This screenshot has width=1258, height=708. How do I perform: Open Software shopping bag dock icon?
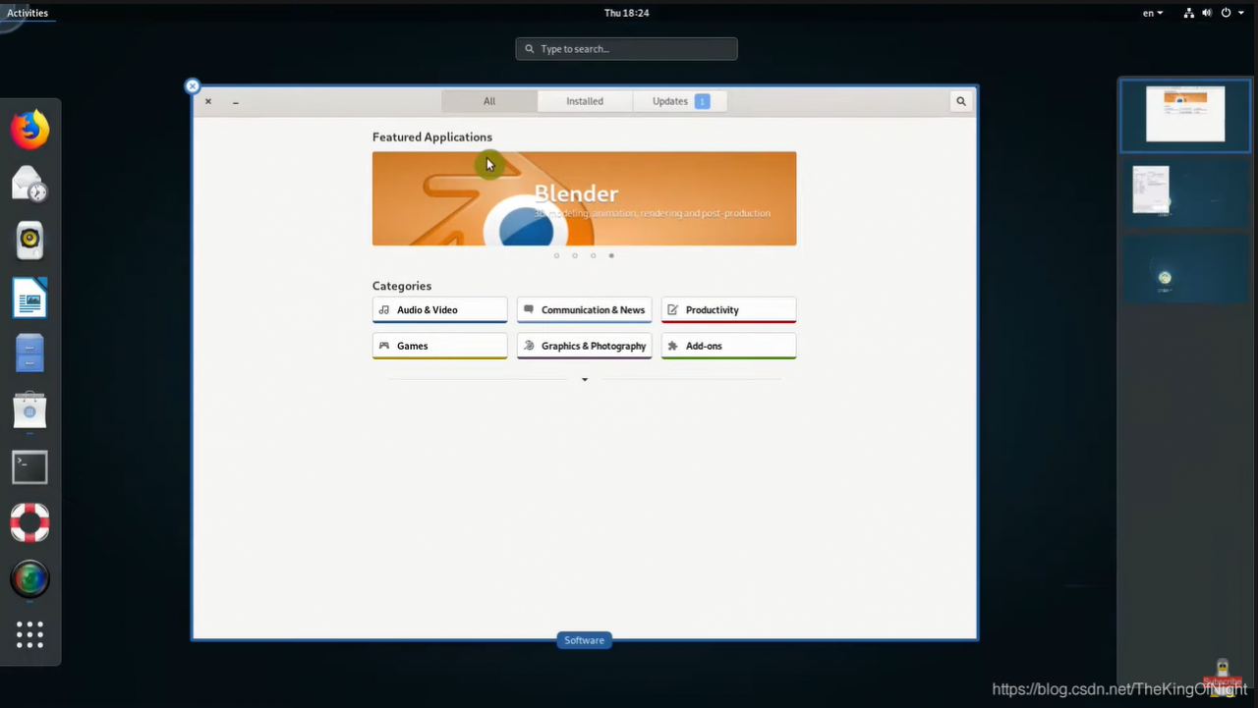click(x=29, y=410)
